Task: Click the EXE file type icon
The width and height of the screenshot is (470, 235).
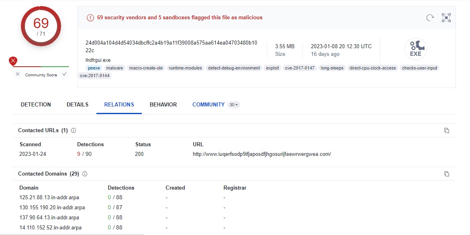Action: click(415, 49)
